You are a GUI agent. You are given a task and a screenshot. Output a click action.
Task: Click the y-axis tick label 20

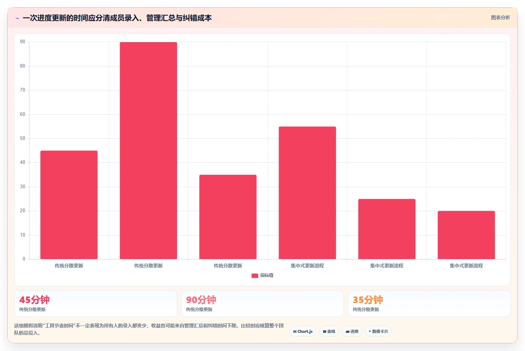[x=23, y=211]
